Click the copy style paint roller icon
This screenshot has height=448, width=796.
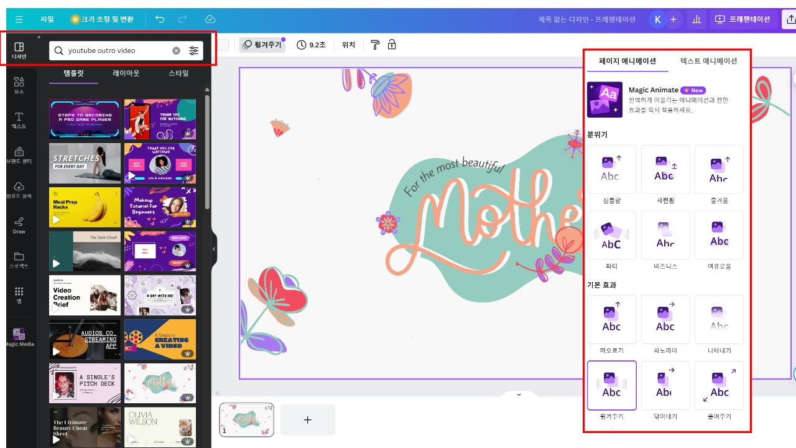point(375,45)
